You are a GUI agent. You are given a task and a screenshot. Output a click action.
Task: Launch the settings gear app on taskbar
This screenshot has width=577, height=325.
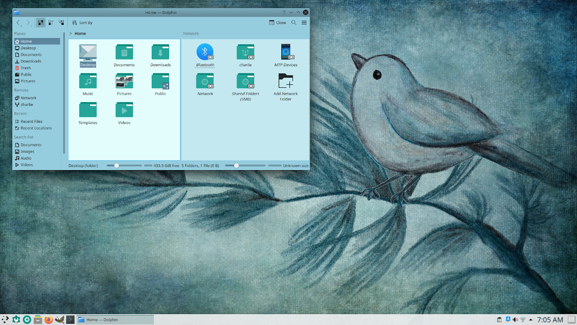[16, 320]
